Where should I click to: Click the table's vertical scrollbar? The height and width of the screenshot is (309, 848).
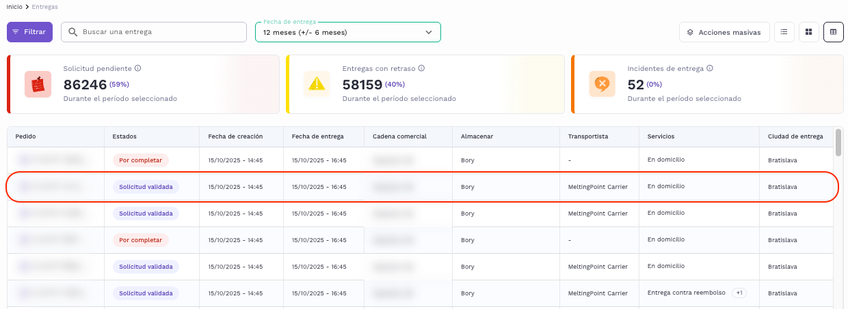[x=838, y=143]
